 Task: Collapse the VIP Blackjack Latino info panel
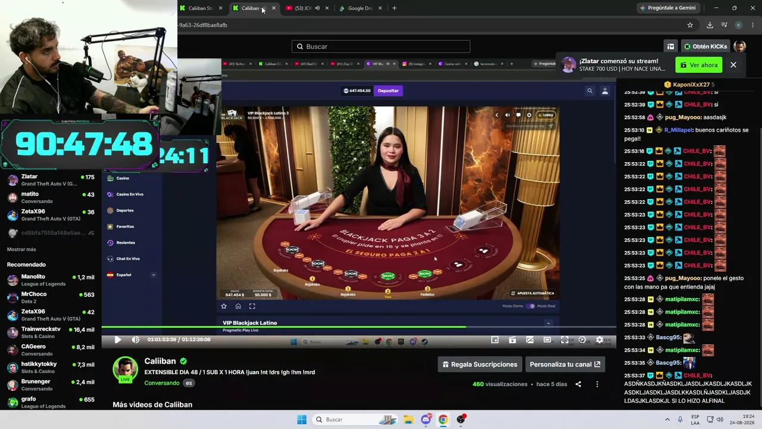pos(548,323)
